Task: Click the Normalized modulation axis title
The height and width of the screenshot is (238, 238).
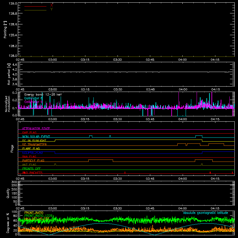Action: pyautogui.click(x=7, y=104)
